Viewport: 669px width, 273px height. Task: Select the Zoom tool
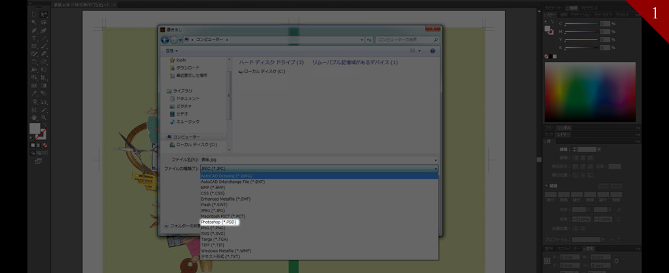point(44,117)
